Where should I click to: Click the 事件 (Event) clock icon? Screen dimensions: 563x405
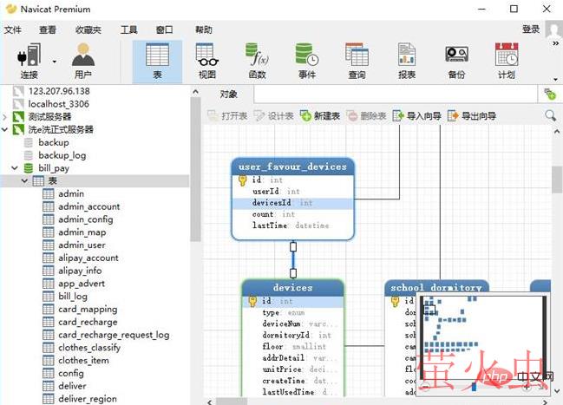point(307,60)
